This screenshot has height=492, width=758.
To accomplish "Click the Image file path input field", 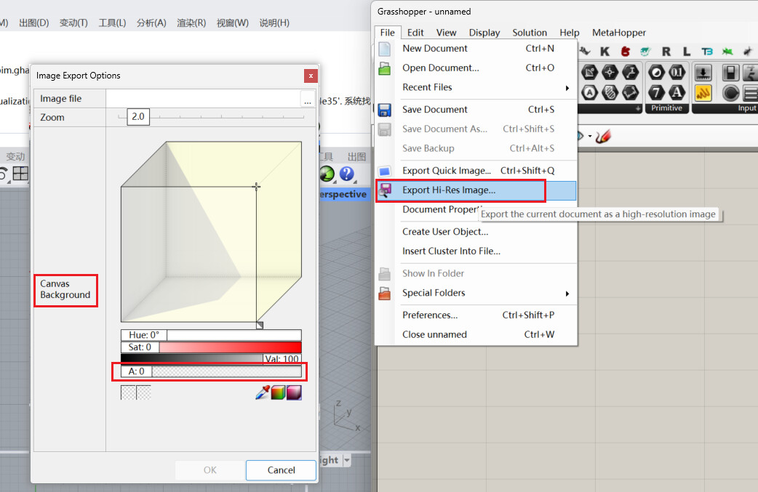I will (x=203, y=100).
